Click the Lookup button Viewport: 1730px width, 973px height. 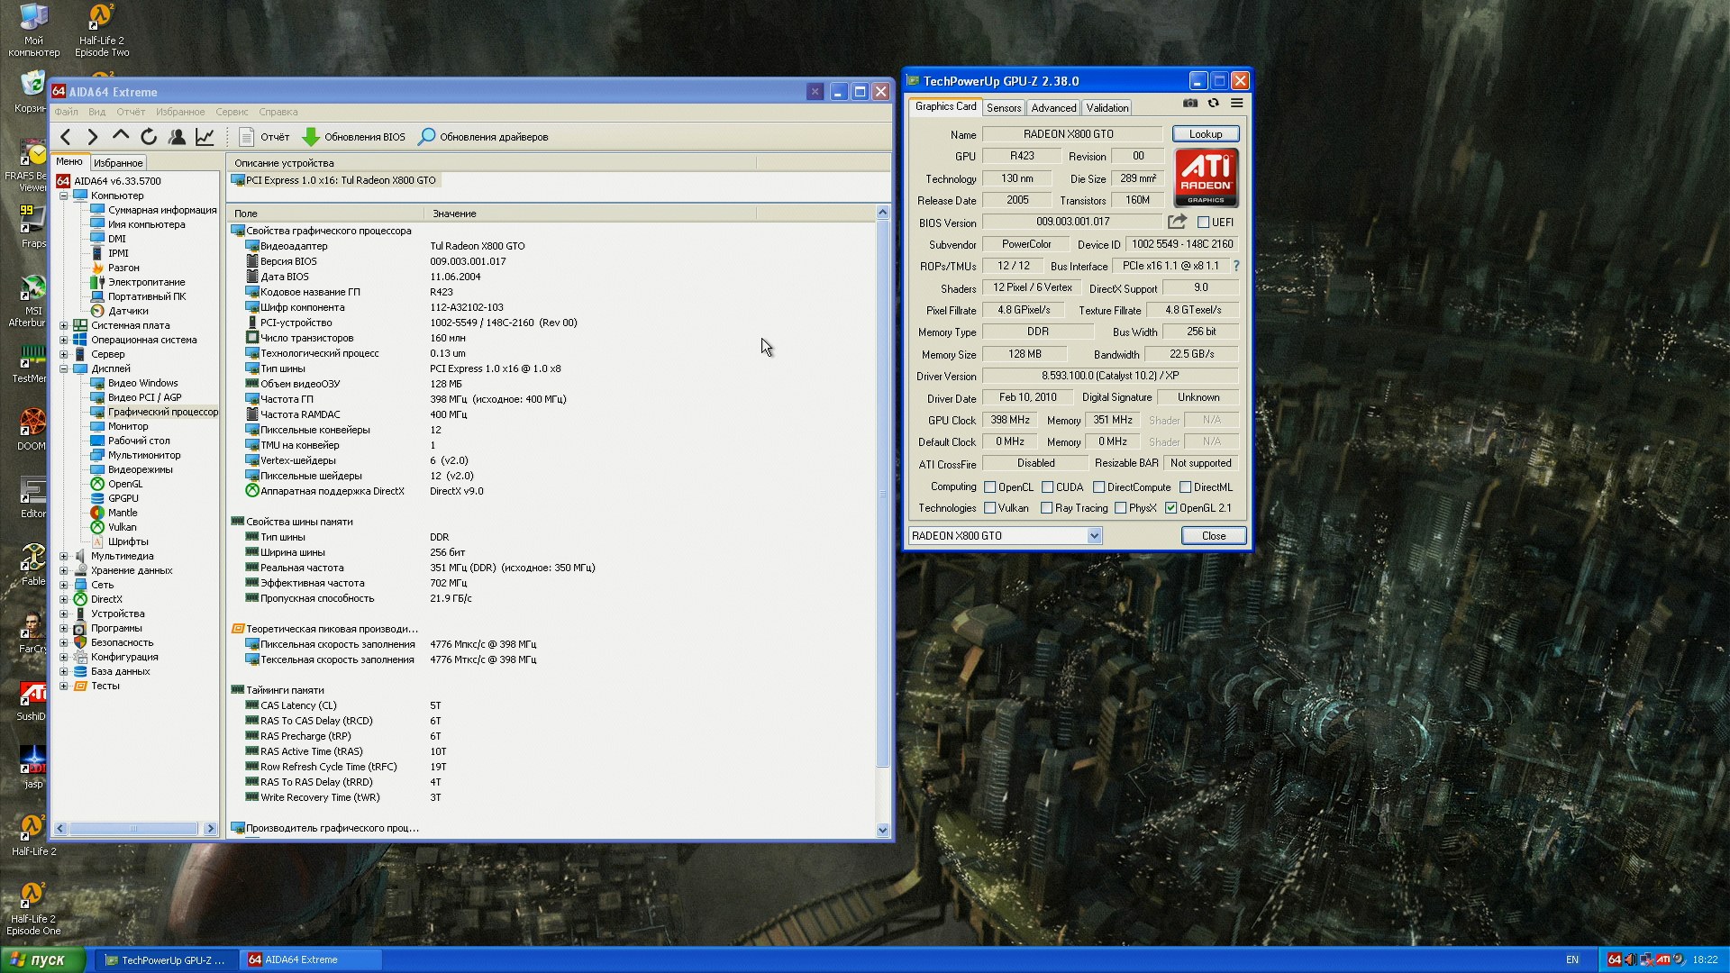[1206, 134]
